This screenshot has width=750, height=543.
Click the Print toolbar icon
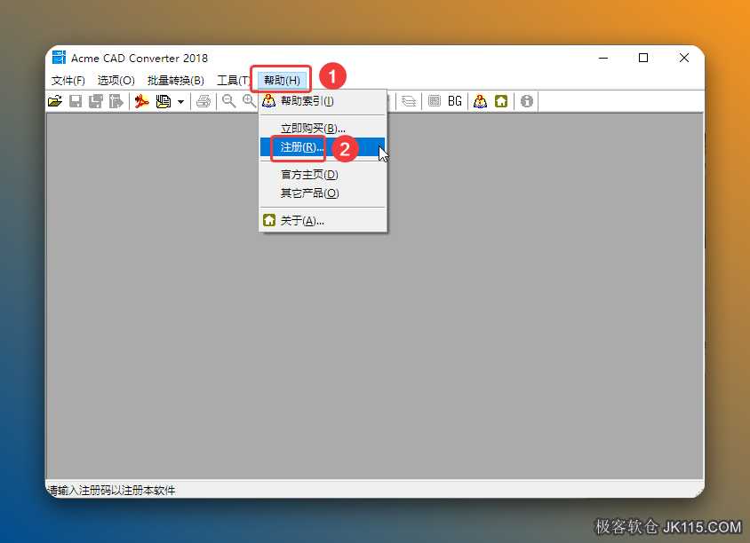[x=203, y=101]
